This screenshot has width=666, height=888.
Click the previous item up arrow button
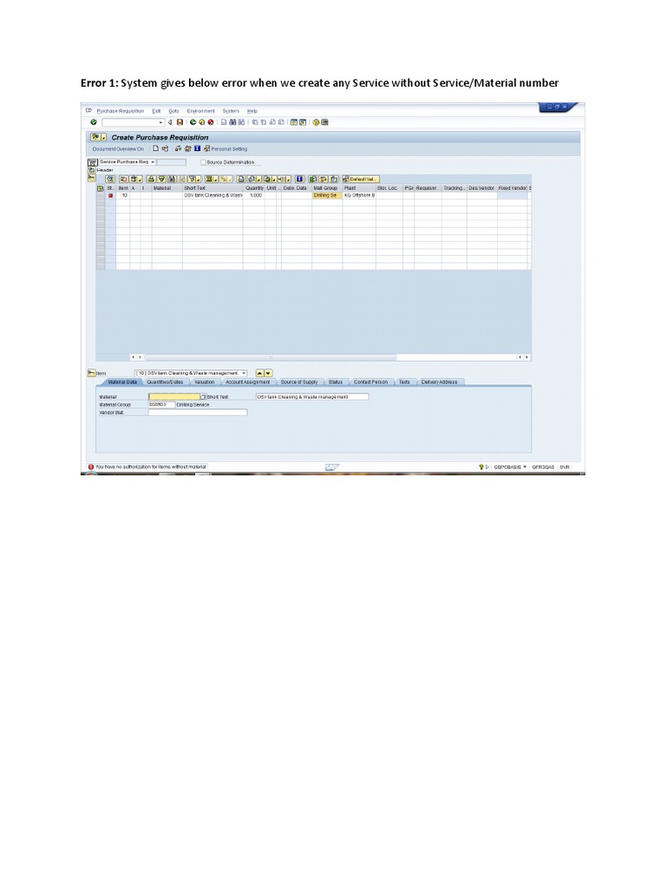coord(259,373)
